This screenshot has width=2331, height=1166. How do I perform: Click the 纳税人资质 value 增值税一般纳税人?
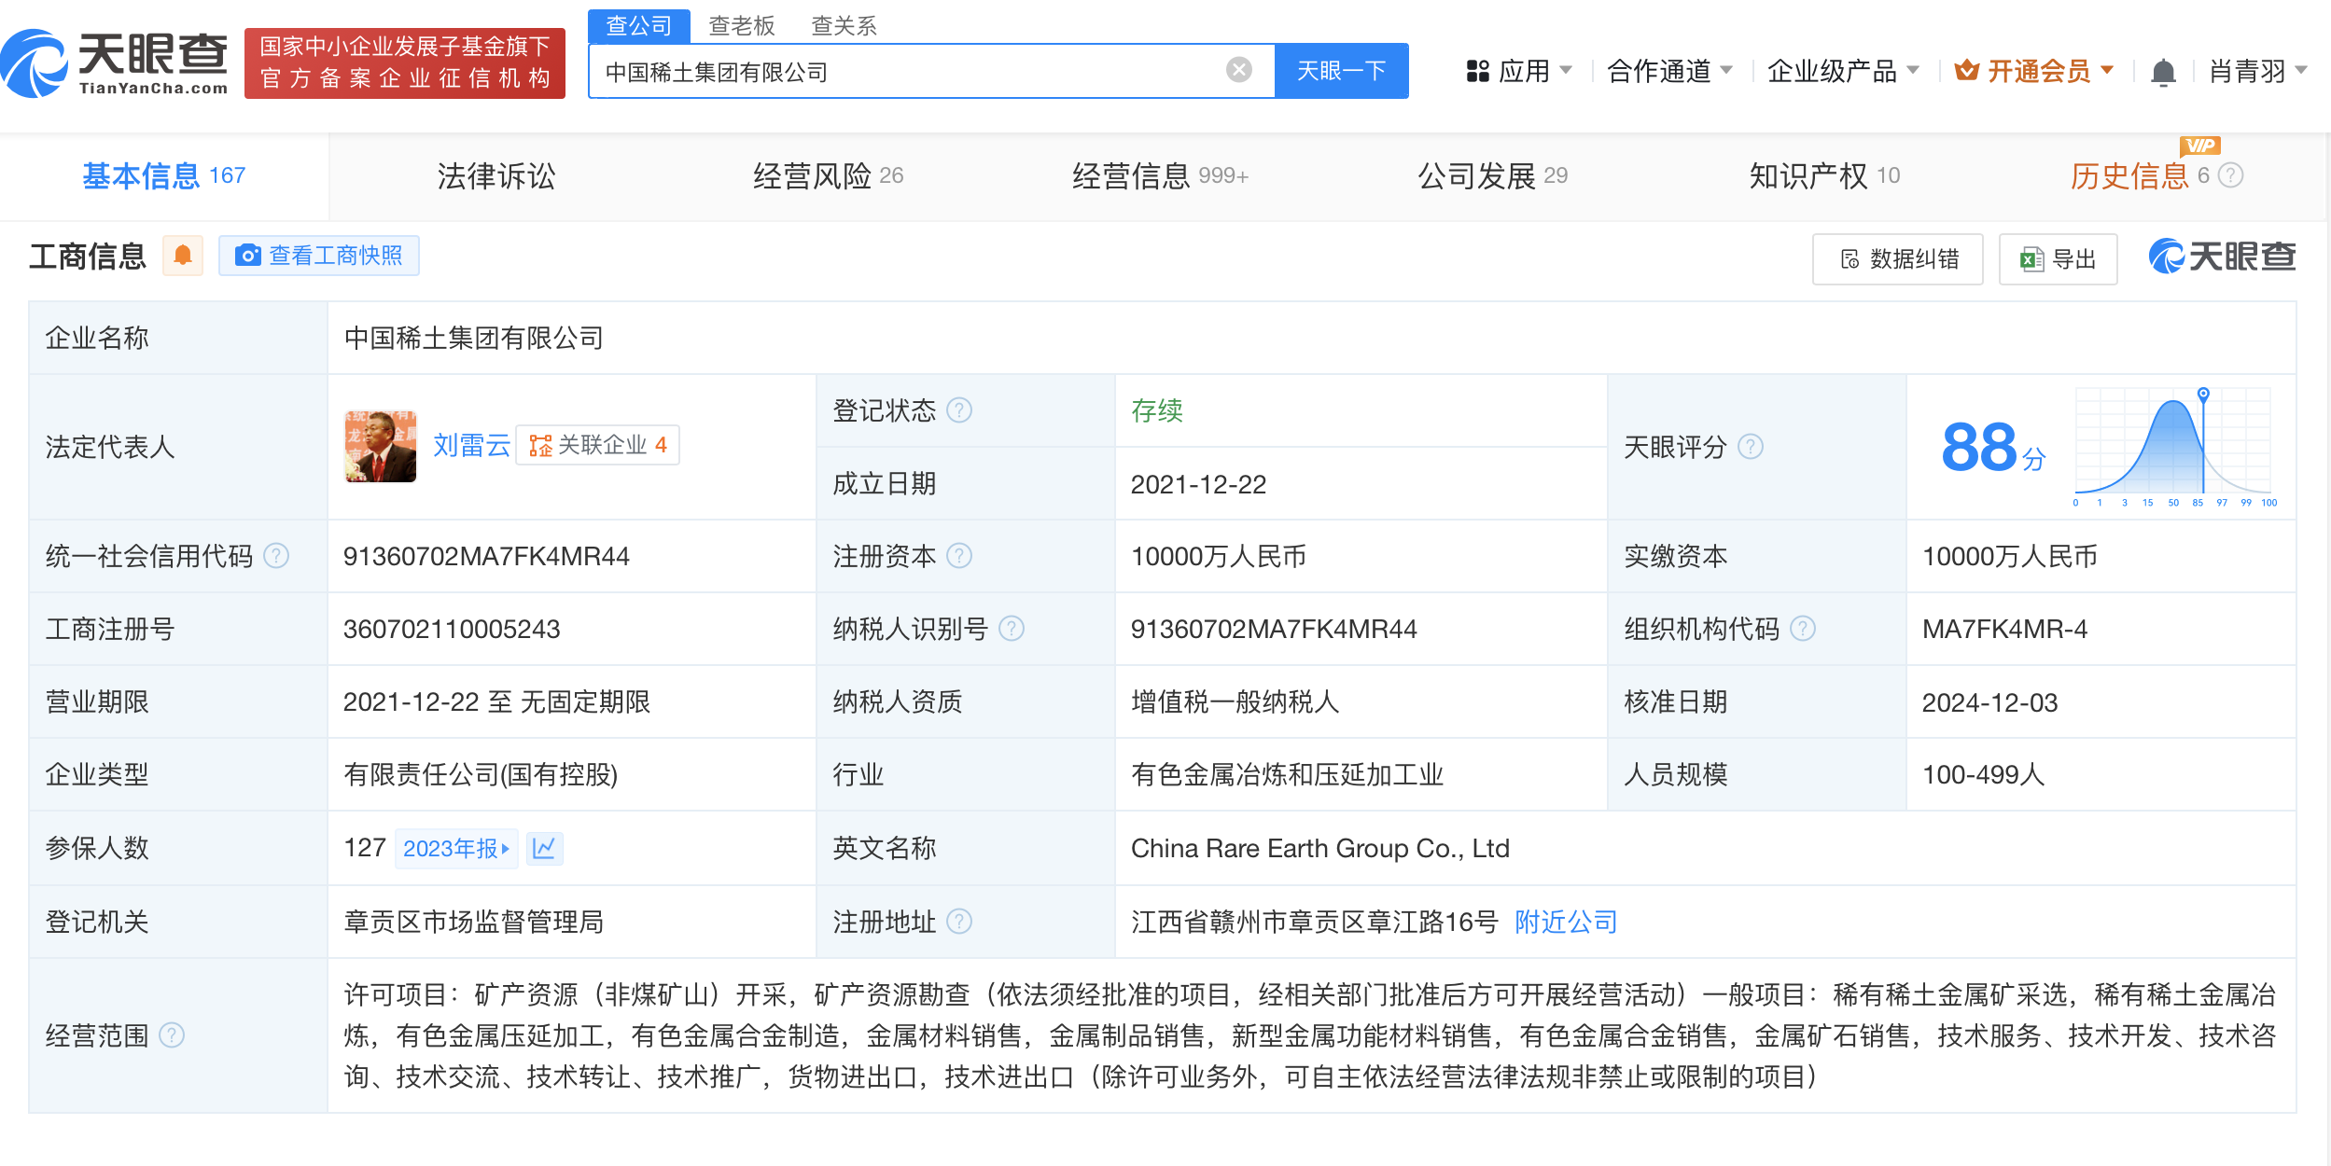tap(1235, 702)
